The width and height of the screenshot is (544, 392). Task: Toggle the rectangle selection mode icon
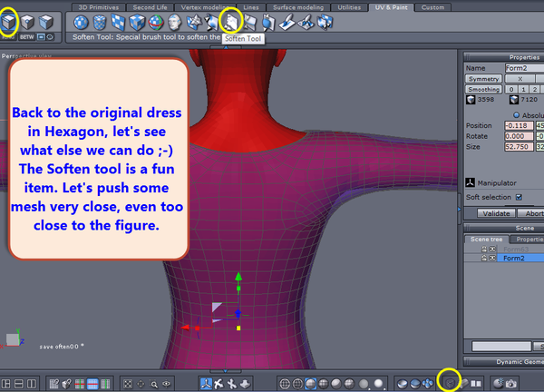[x=41, y=37]
